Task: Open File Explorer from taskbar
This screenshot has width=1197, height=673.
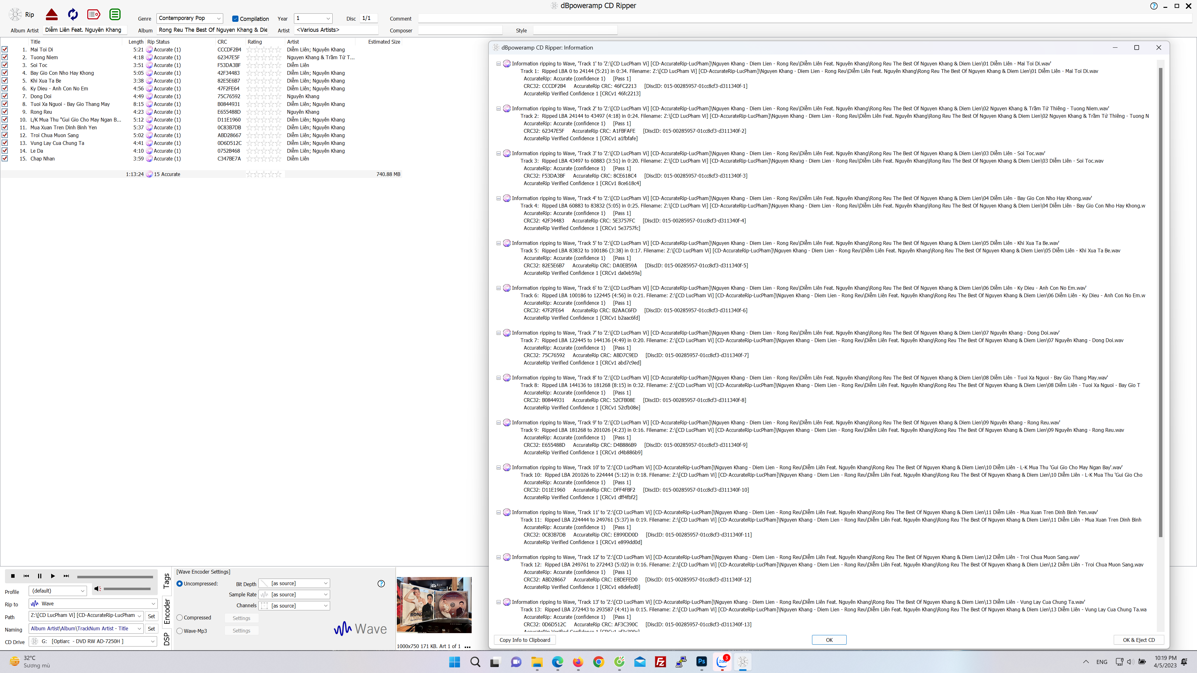Action: point(537,662)
